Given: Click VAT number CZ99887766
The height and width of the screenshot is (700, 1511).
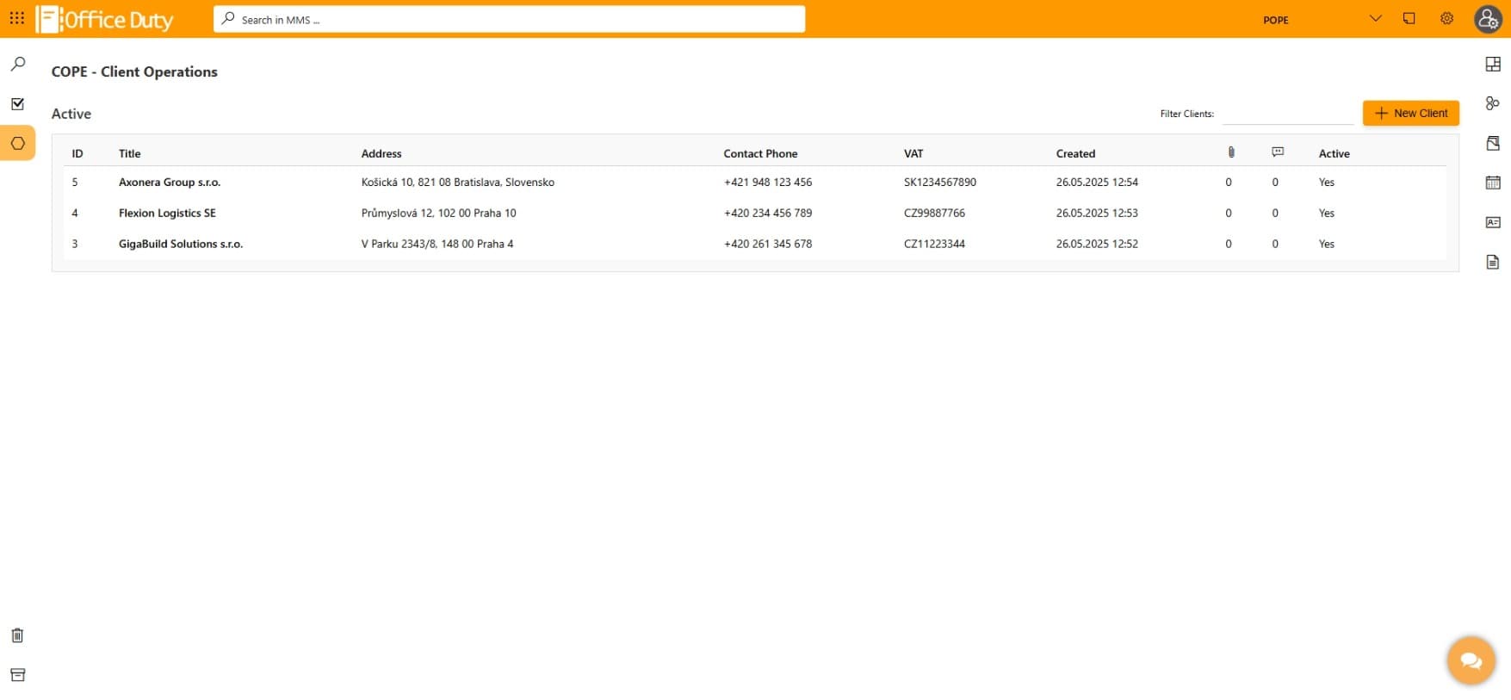Looking at the screenshot, I should tap(934, 213).
